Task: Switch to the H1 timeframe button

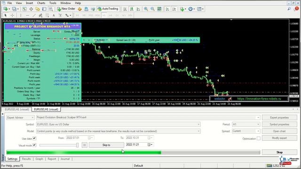Action: [104, 15]
